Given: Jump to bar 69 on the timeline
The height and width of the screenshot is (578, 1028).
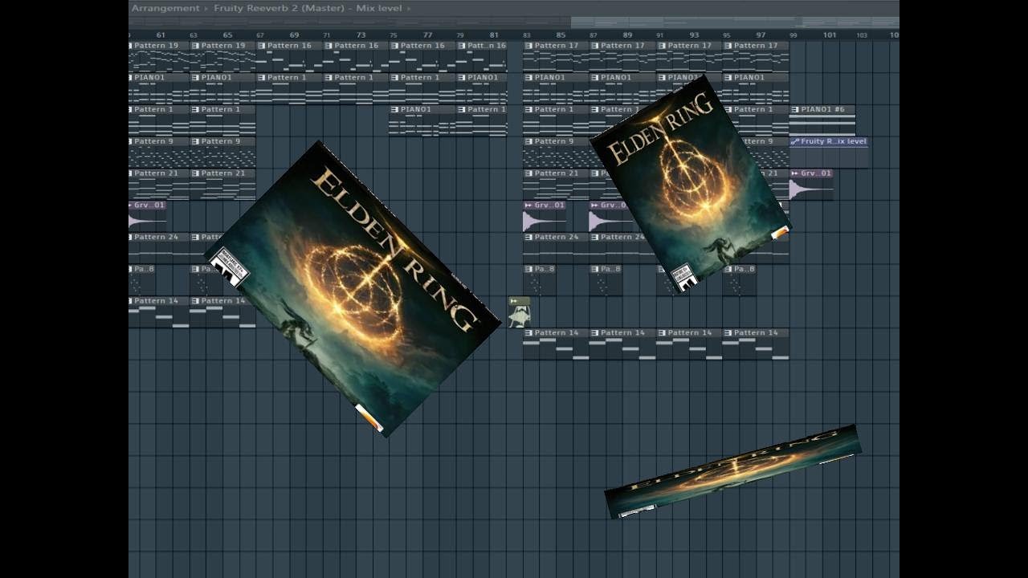Looking at the screenshot, I should click(x=295, y=35).
